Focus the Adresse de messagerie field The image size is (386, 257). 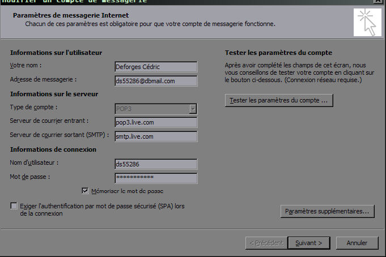point(155,81)
